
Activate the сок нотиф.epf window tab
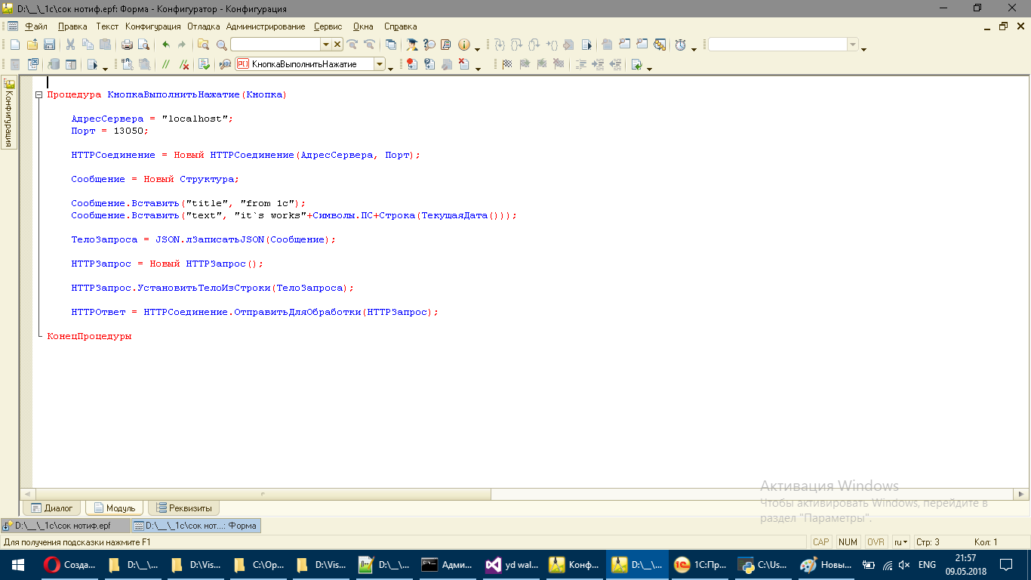[65, 526]
